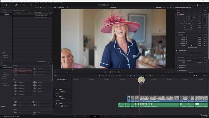Toggle timeline Snapping magnet icon

click(x=124, y=76)
